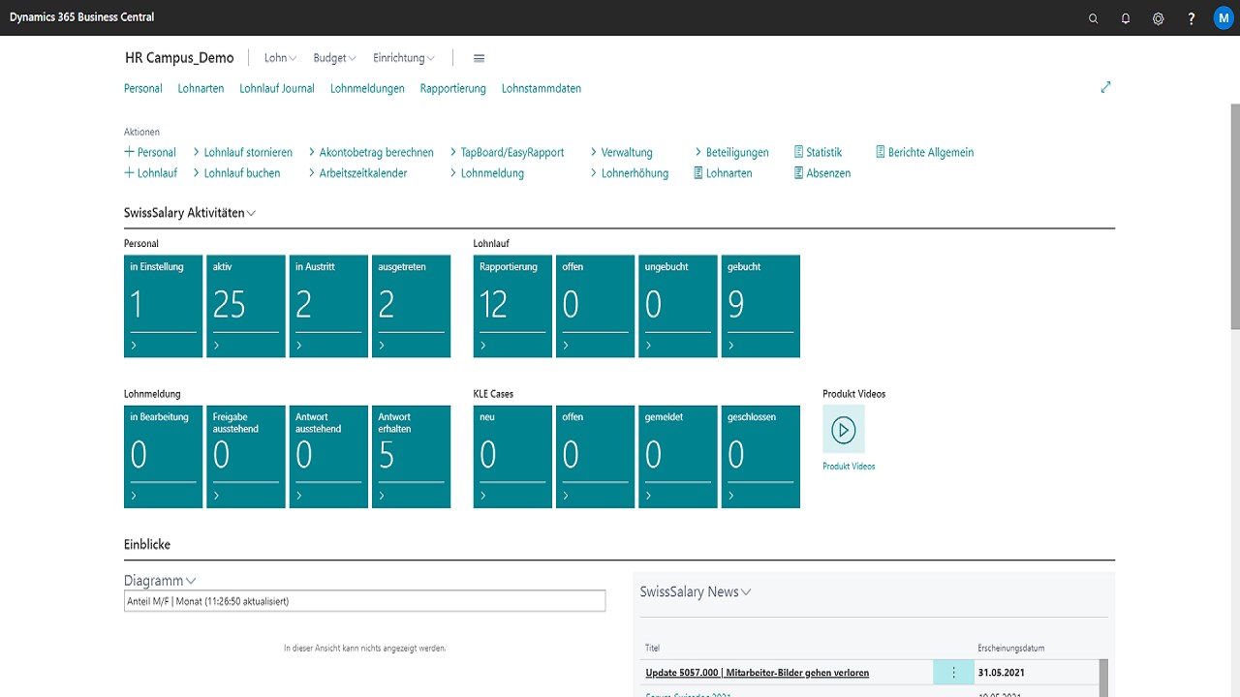Open the in Austritt tile
Image resolution: width=1240 pixels, height=697 pixels.
tap(328, 306)
